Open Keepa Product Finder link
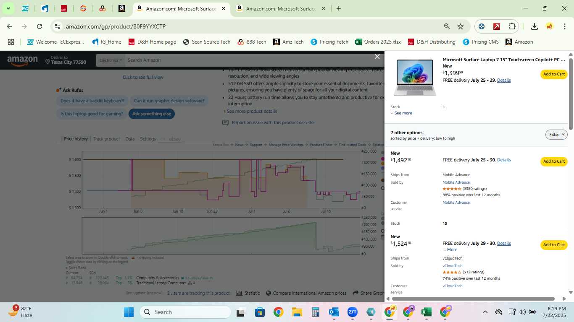The width and height of the screenshot is (574, 322). [x=321, y=145]
